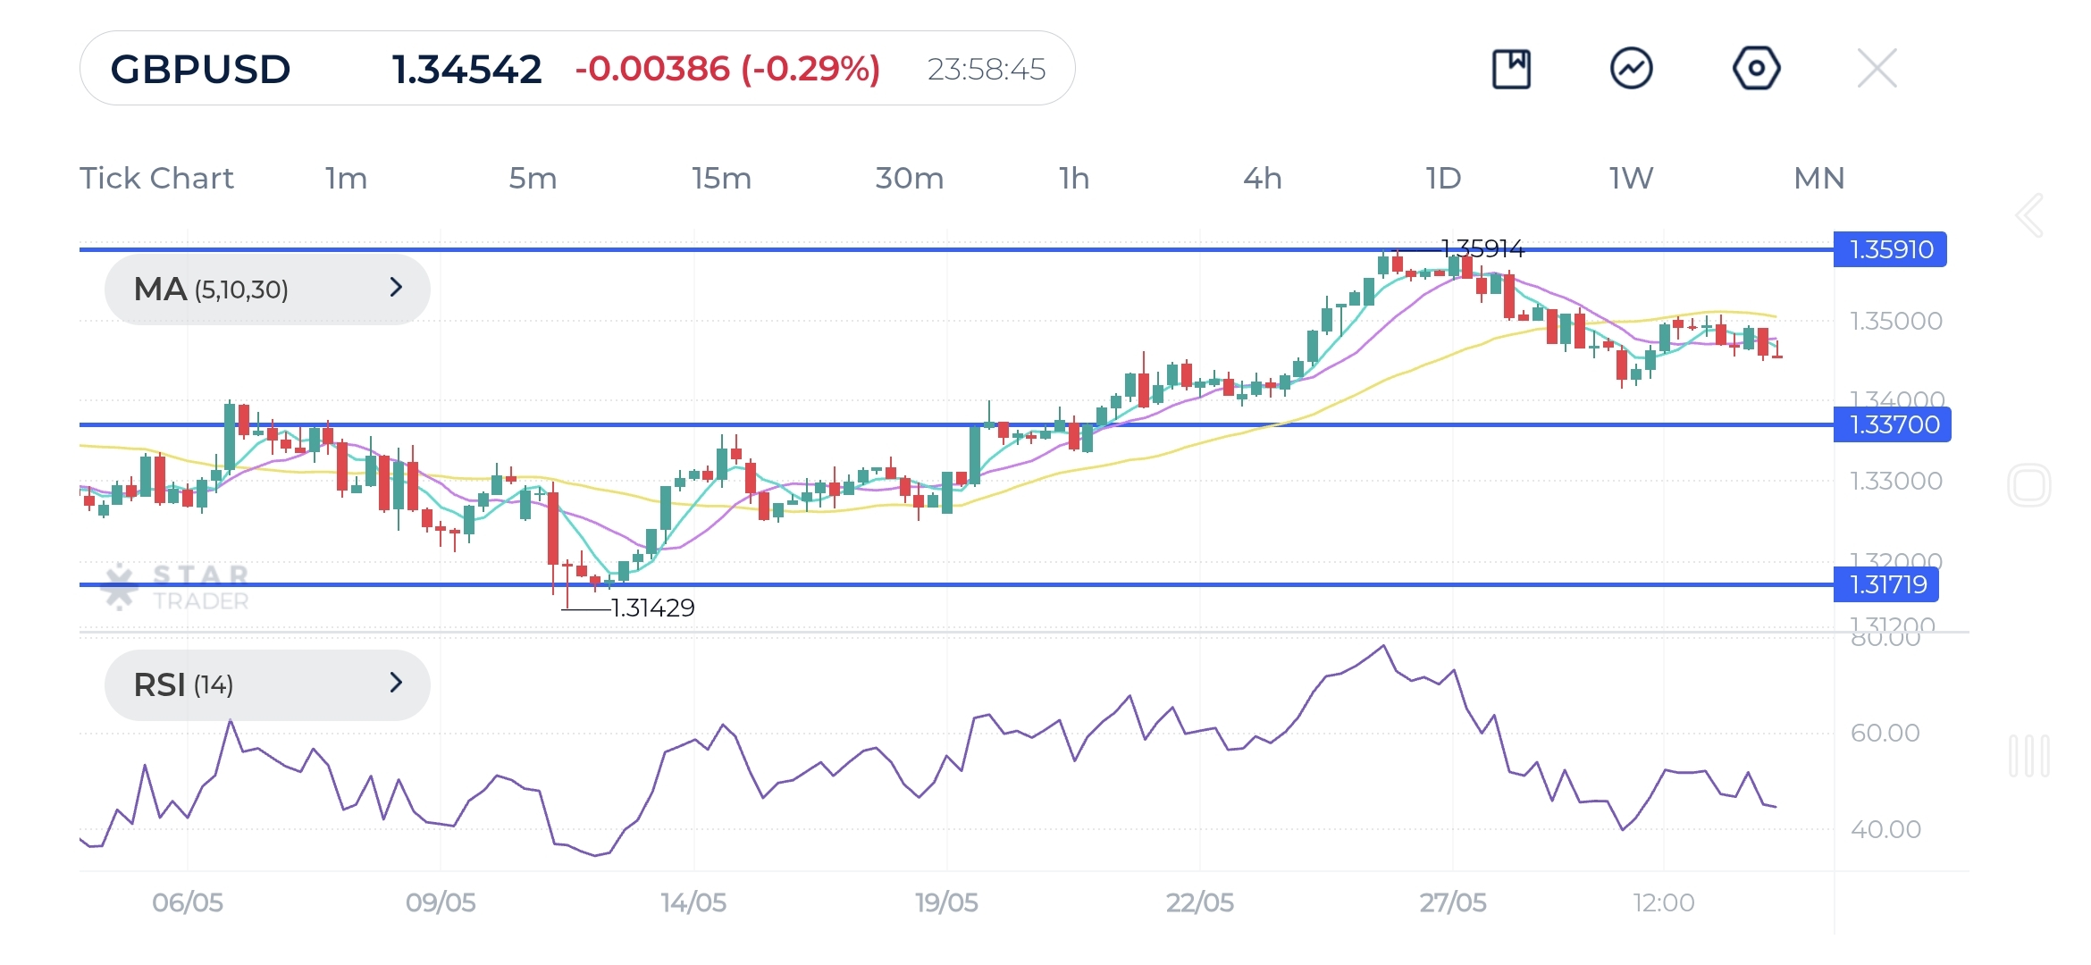Tap the three vertical bars icon
This screenshot has height=965, width=2091.
pos(2028,756)
